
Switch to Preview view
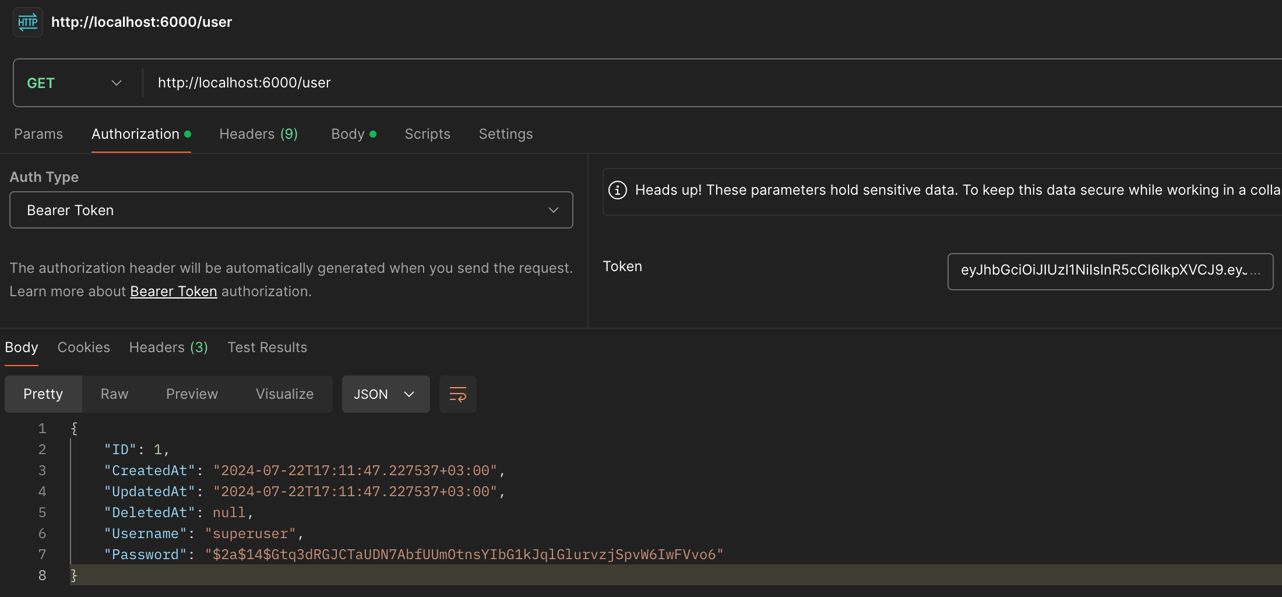pos(192,394)
